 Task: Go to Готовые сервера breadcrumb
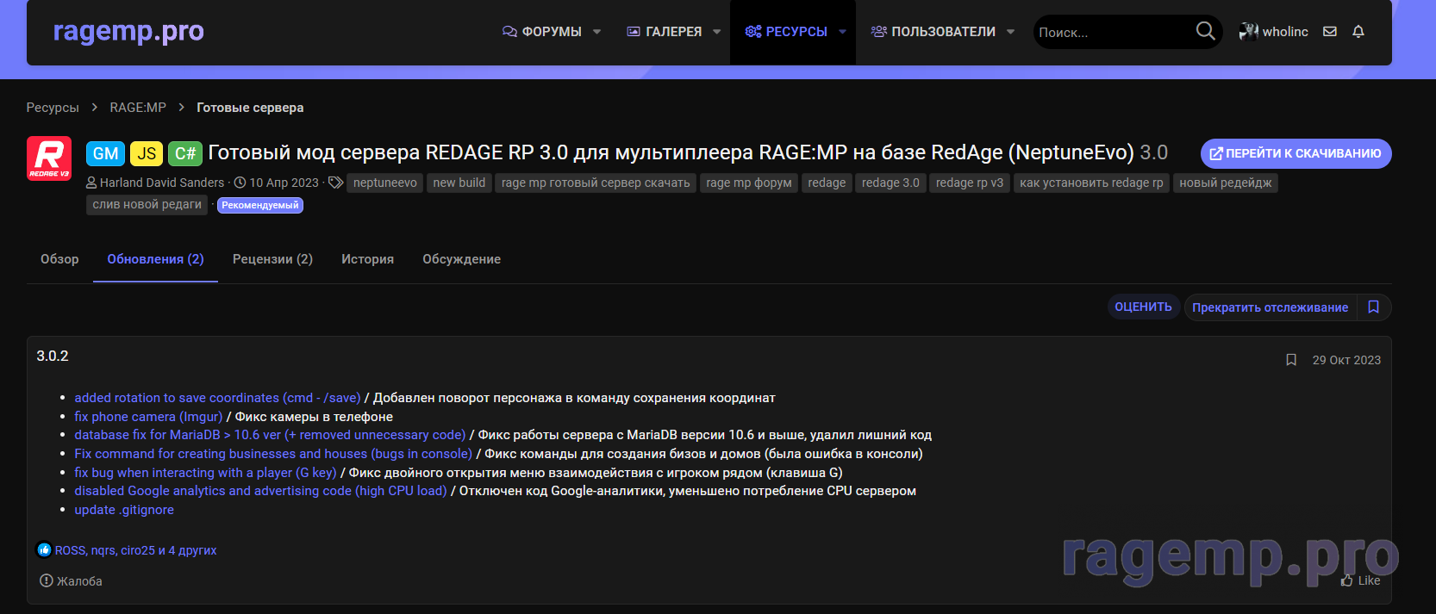click(250, 108)
